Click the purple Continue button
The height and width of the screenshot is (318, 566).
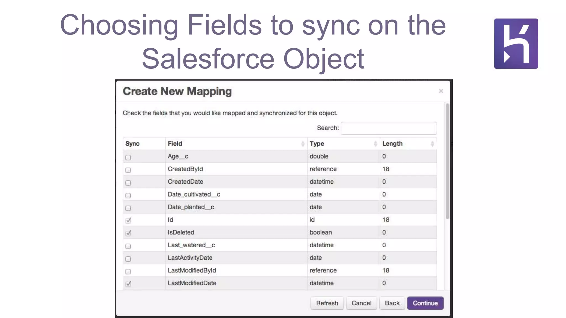click(425, 303)
